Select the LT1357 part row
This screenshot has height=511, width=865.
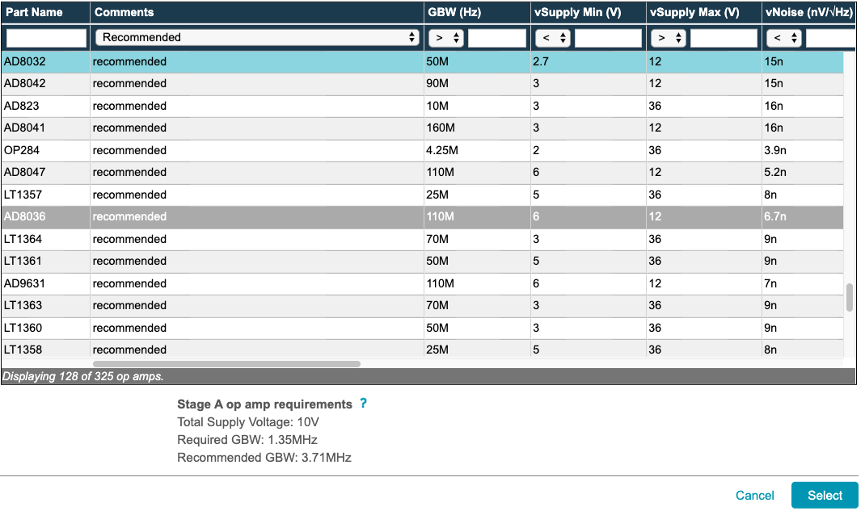422,195
